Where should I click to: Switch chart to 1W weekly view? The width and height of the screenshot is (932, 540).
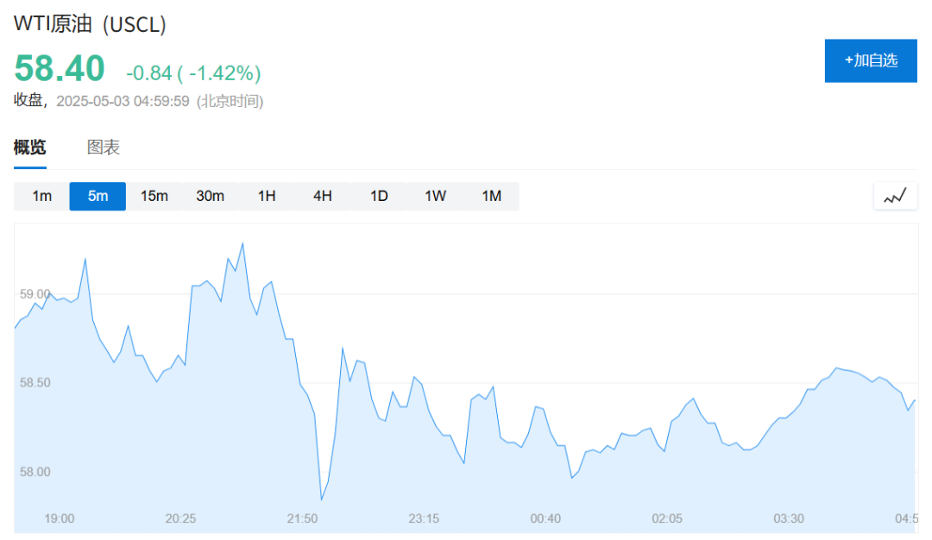click(x=435, y=196)
